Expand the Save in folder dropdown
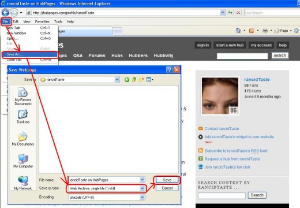Viewport: 300px width, 208px height. [x=117, y=80]
